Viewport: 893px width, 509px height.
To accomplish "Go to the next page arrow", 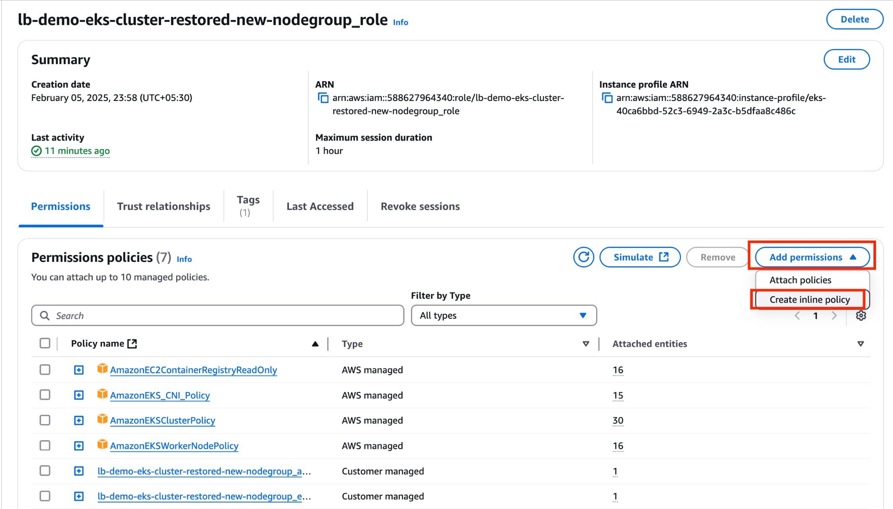I will coord(834,316).
